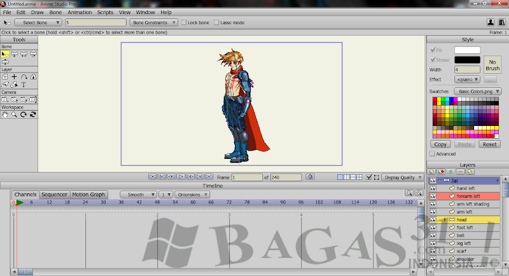509x276 pixels.
Task: Open the Effect plain dropdown
Action: (x=467, y=79)
